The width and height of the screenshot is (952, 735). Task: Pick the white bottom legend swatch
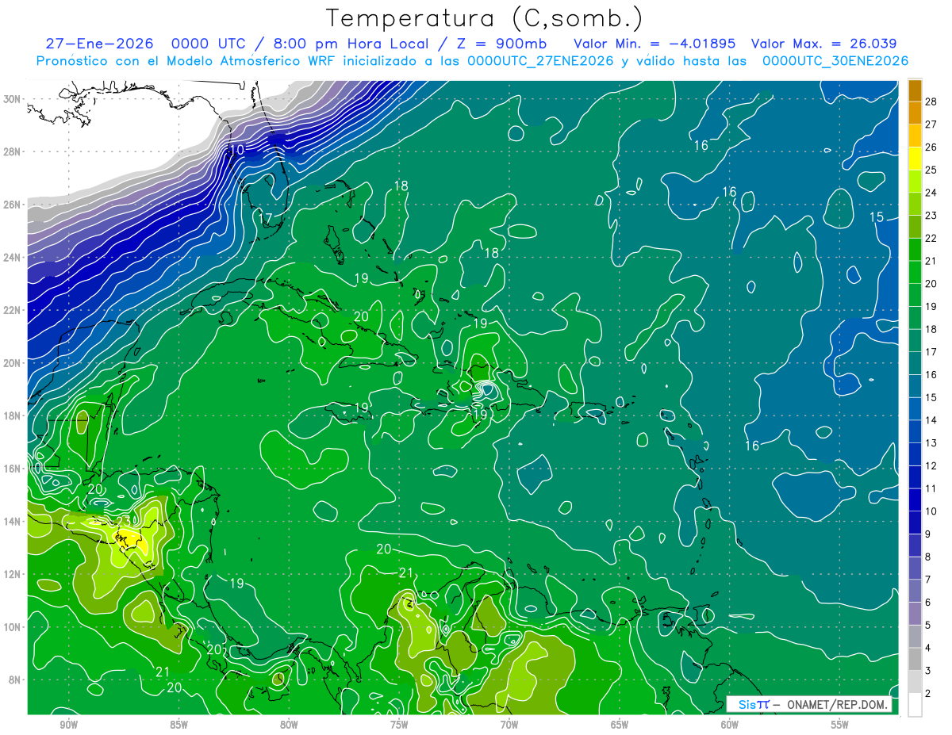pyautogui.click(x=916, y=704)
